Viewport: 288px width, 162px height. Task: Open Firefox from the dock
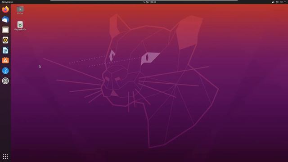coord(5,9)
